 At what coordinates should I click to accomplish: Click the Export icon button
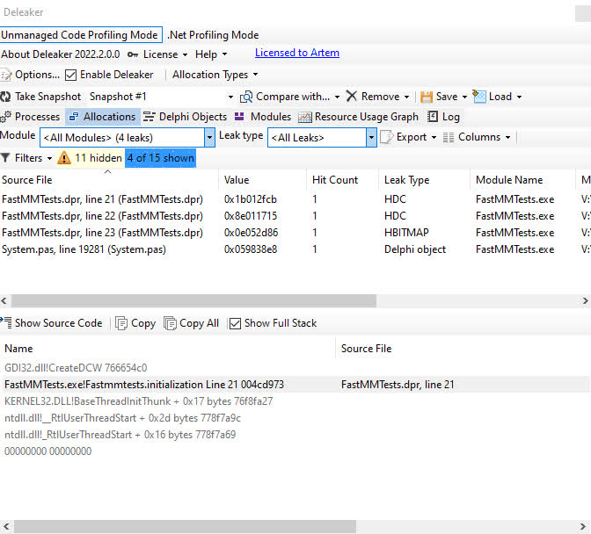click(386, 137)
